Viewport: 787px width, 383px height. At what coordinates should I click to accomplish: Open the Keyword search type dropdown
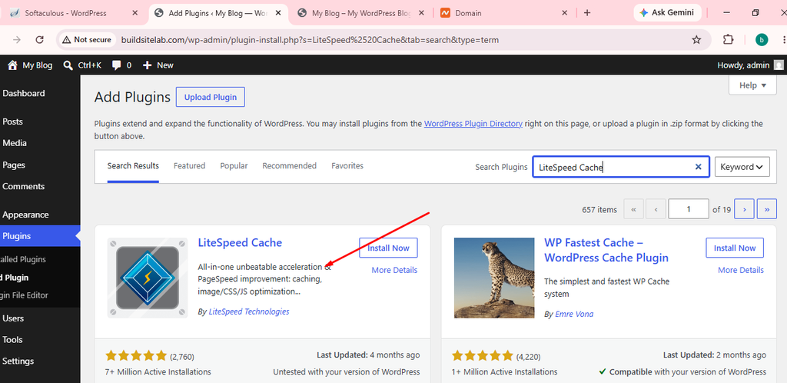tap(742, 167)
